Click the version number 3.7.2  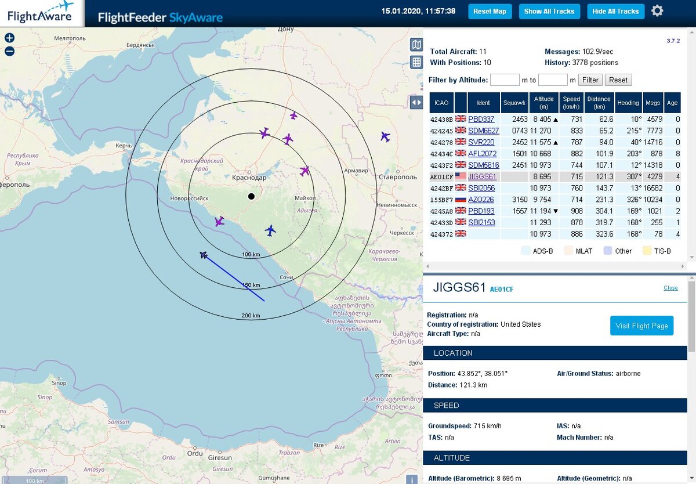click(673, 41)
